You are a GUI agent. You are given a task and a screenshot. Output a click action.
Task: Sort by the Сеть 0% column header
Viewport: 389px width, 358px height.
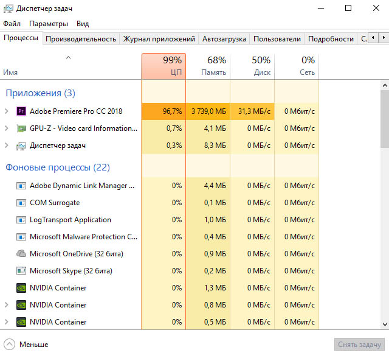coord(297,66)
